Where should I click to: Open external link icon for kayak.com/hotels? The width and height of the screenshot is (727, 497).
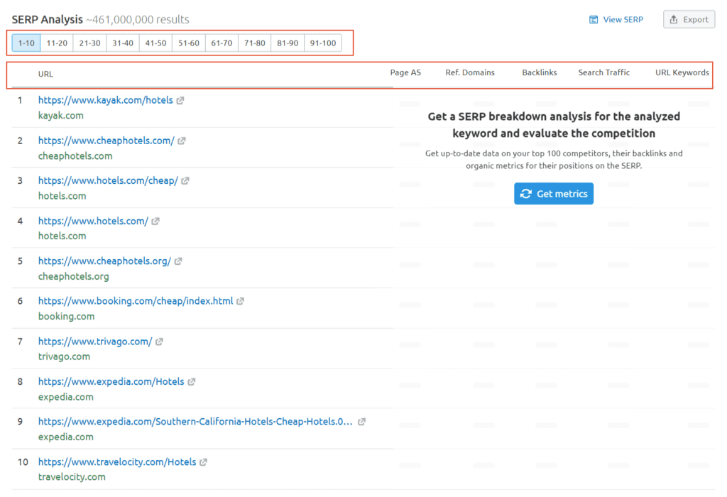pos(180,101)
